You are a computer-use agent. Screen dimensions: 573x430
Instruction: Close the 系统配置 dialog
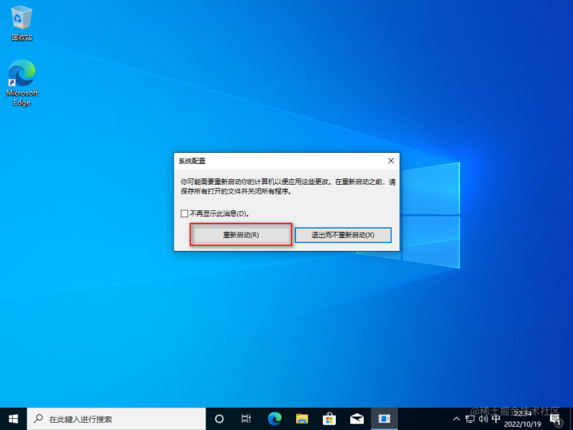click(x=391, y=161)
